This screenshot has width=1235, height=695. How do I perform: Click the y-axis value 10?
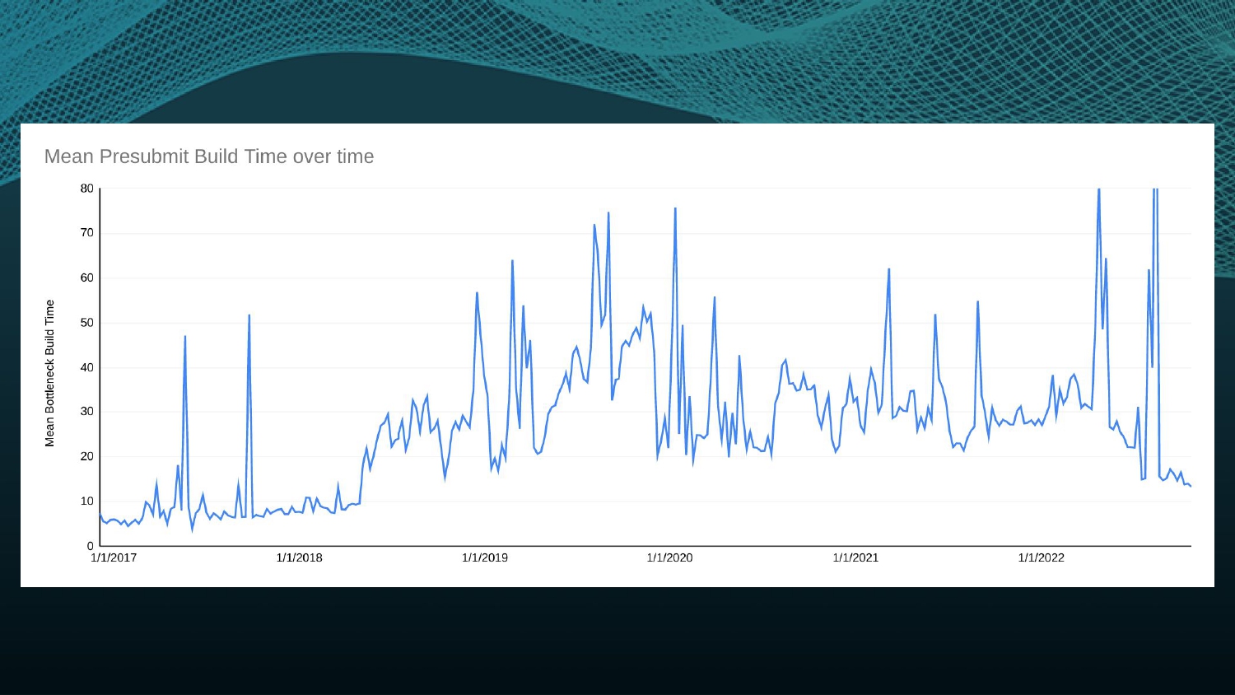coord(87,501)
